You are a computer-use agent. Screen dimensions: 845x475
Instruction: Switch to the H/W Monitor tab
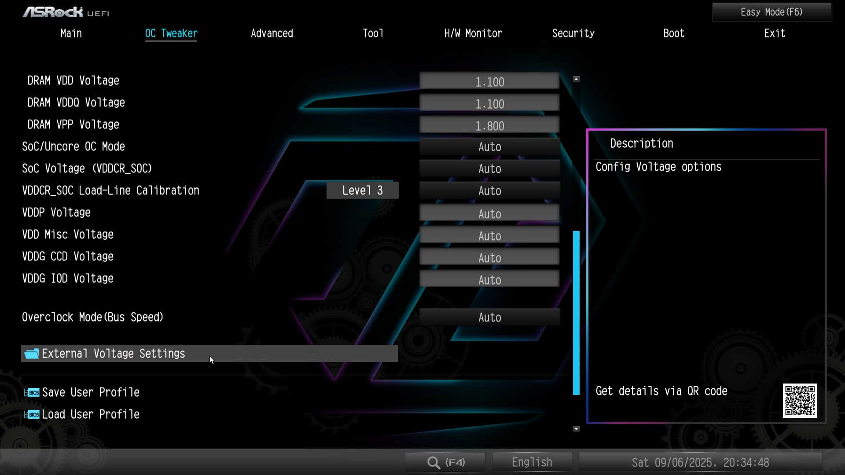tap(473, 33)
